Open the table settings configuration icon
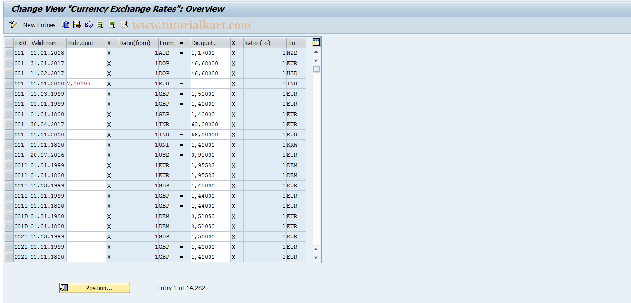The image size is (631, 303). click(316, 43)
